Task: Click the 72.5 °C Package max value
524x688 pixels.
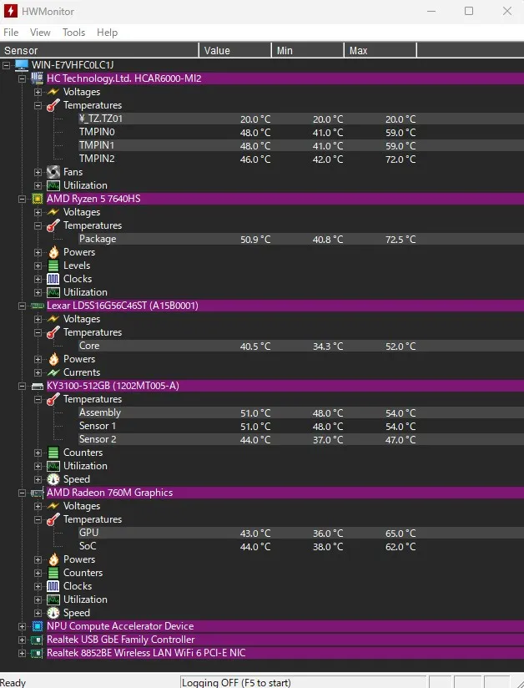Action: coord(401,240)
